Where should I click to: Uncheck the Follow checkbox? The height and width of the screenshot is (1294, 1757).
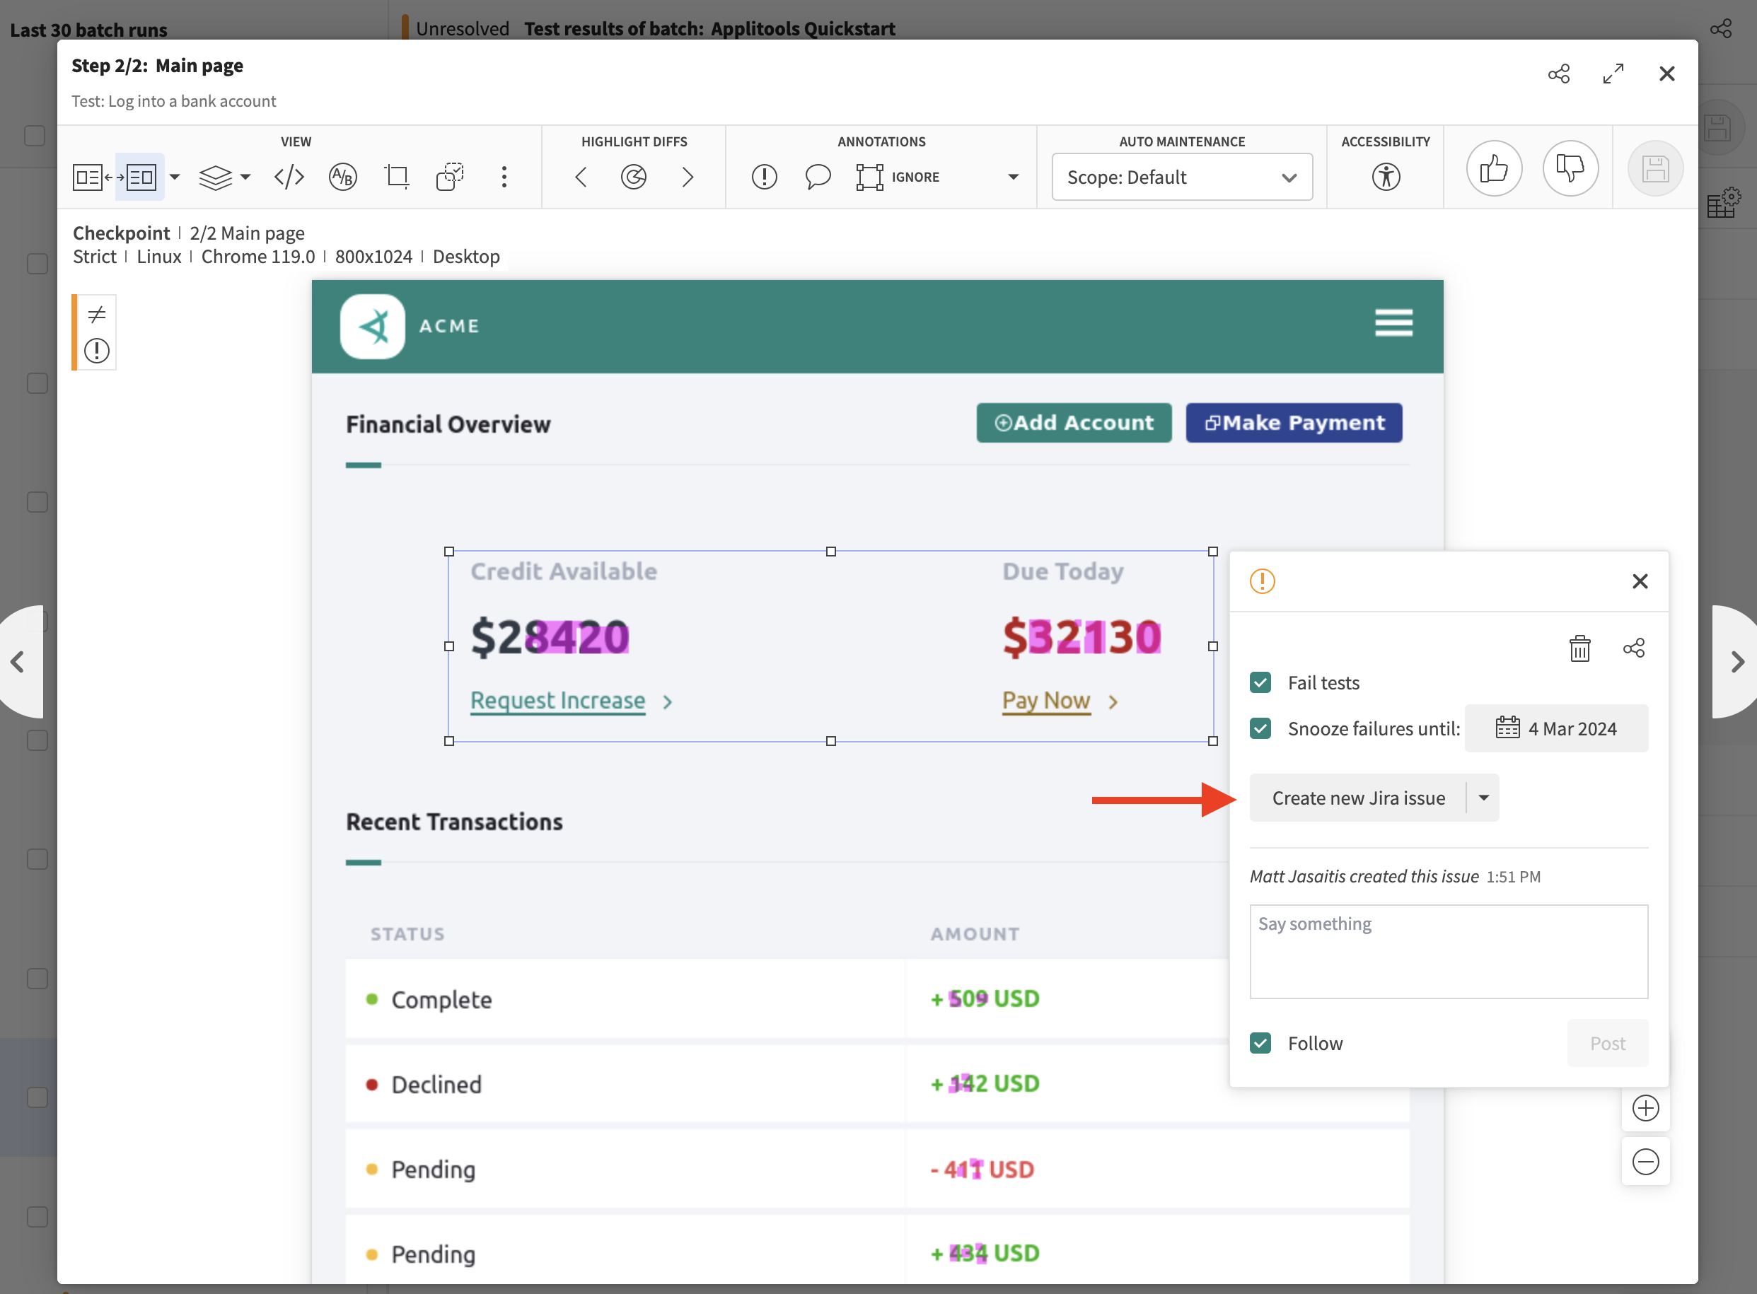[x=1260, y=1042]
